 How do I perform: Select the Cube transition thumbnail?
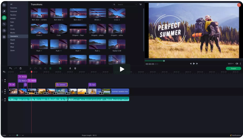coord(59,29)
